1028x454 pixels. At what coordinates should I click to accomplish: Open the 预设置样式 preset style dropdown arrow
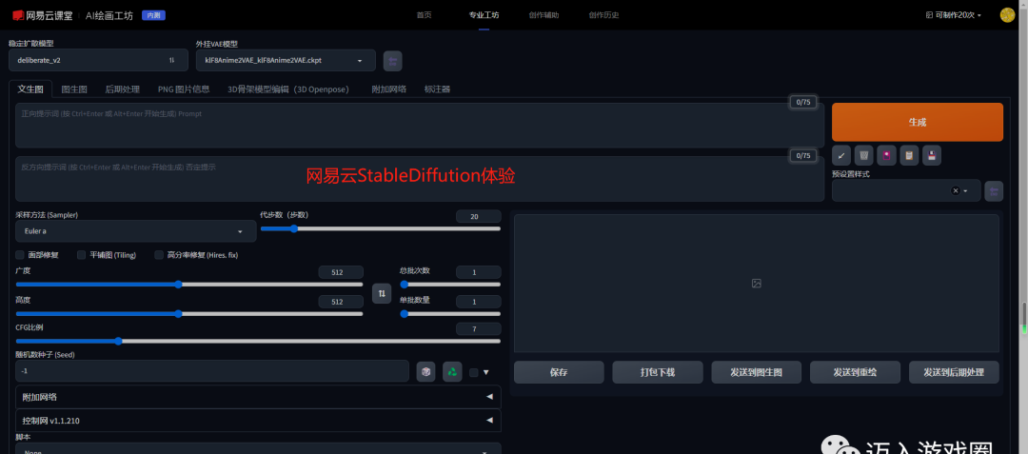tap(966, 190)
